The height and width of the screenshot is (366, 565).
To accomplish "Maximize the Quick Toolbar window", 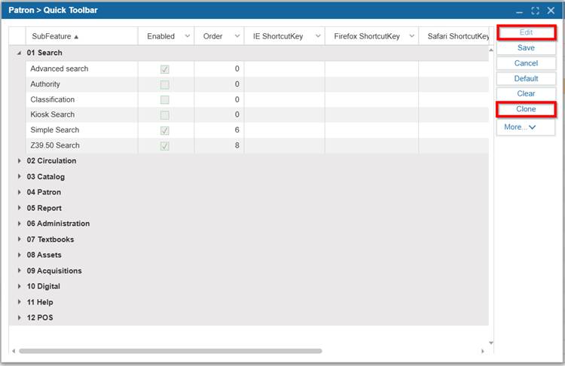I will 536,11.
